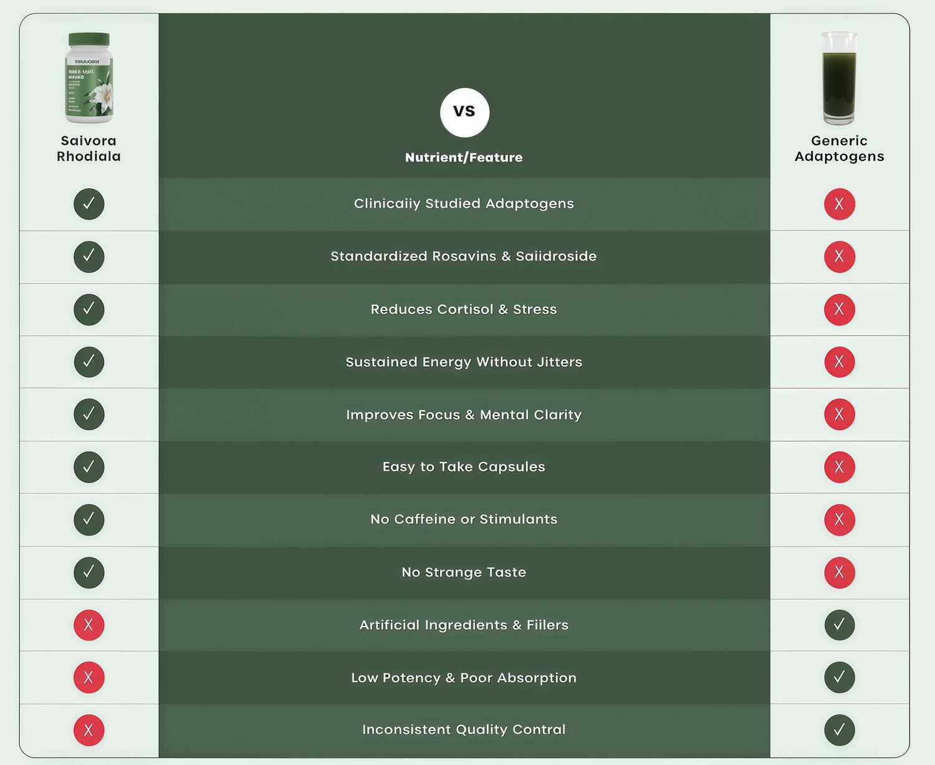Click Generic red X for Sustained Energy row
935x765 pixels.
coord(839,362)
